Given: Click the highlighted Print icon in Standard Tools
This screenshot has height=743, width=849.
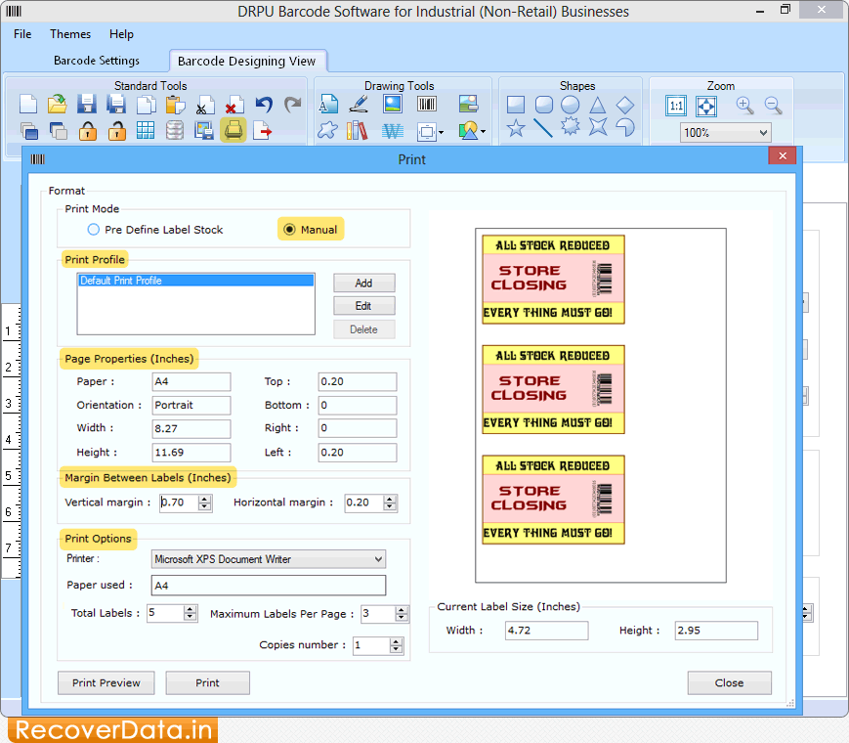Looking at the screenshot, I should pos(233,129).
